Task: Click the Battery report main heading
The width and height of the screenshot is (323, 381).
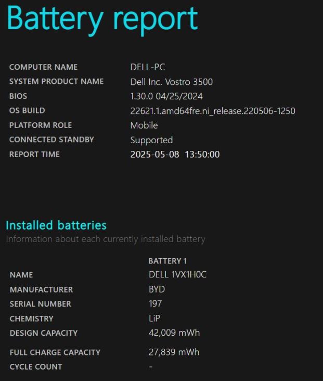Action: coord(102,20)
